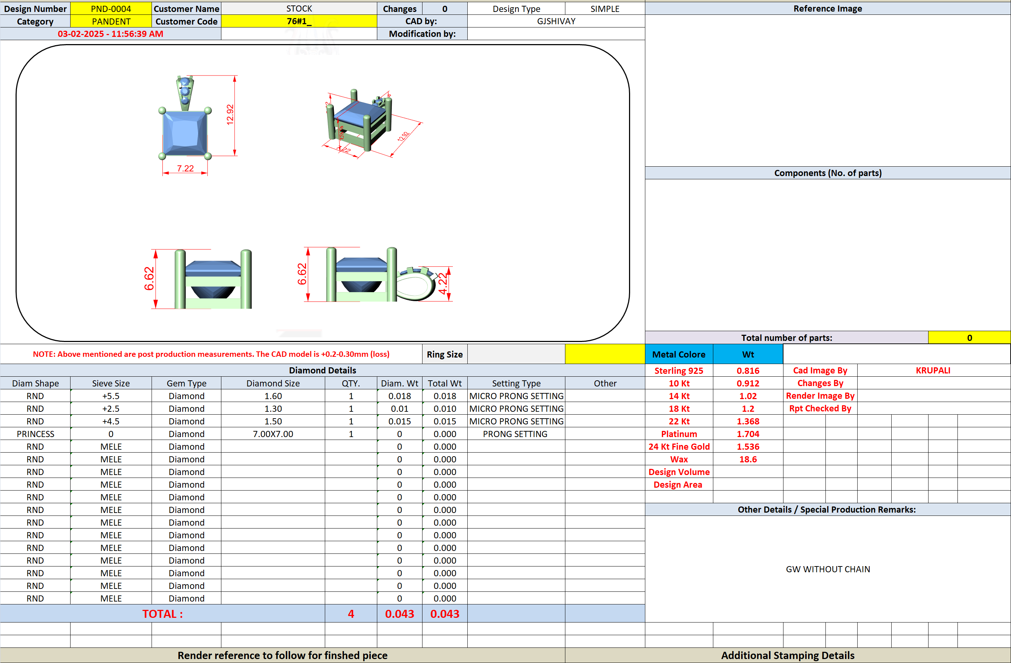Select the 22 Kt weight value 1.368
The width and height of the screenshot is (1011, 663).
tap(748, 422)
